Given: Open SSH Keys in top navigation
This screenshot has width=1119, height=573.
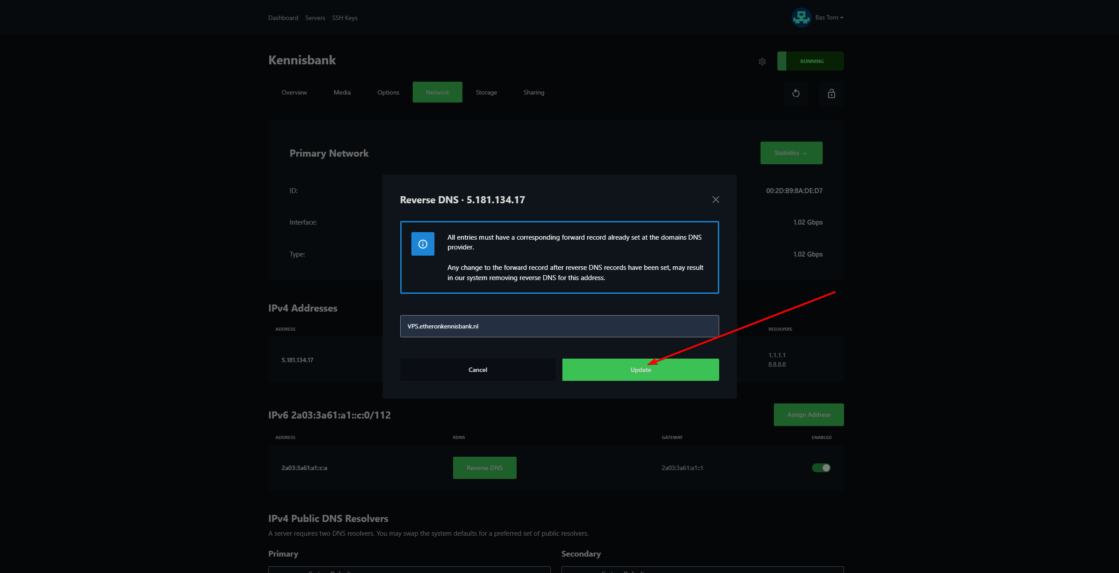Looking at the screenshot, I should 345,18.
